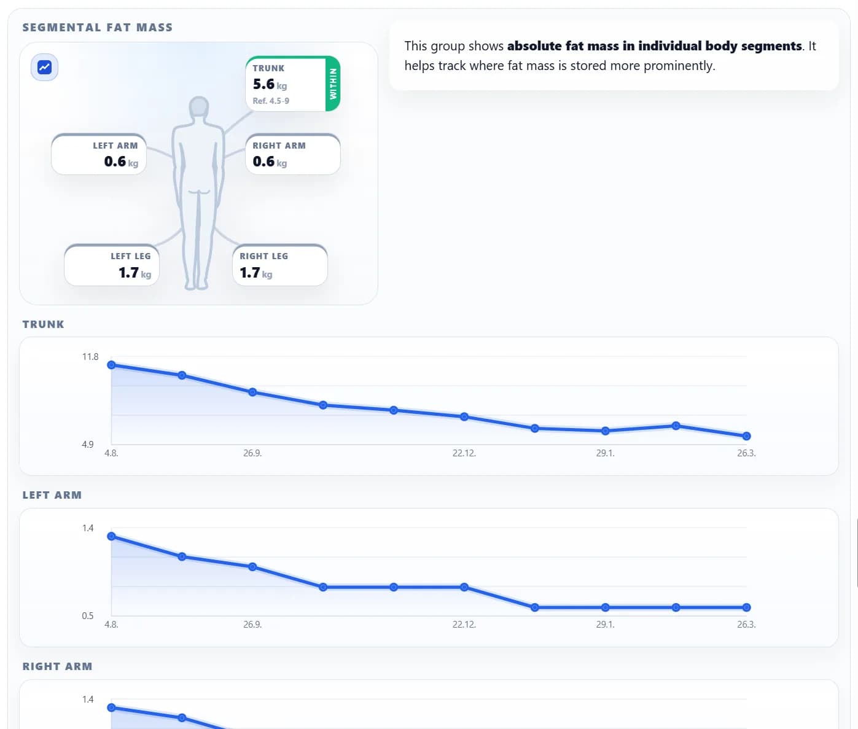
Task: Click the 'Ref. 4.5-9' reference text
Action: 271,101
